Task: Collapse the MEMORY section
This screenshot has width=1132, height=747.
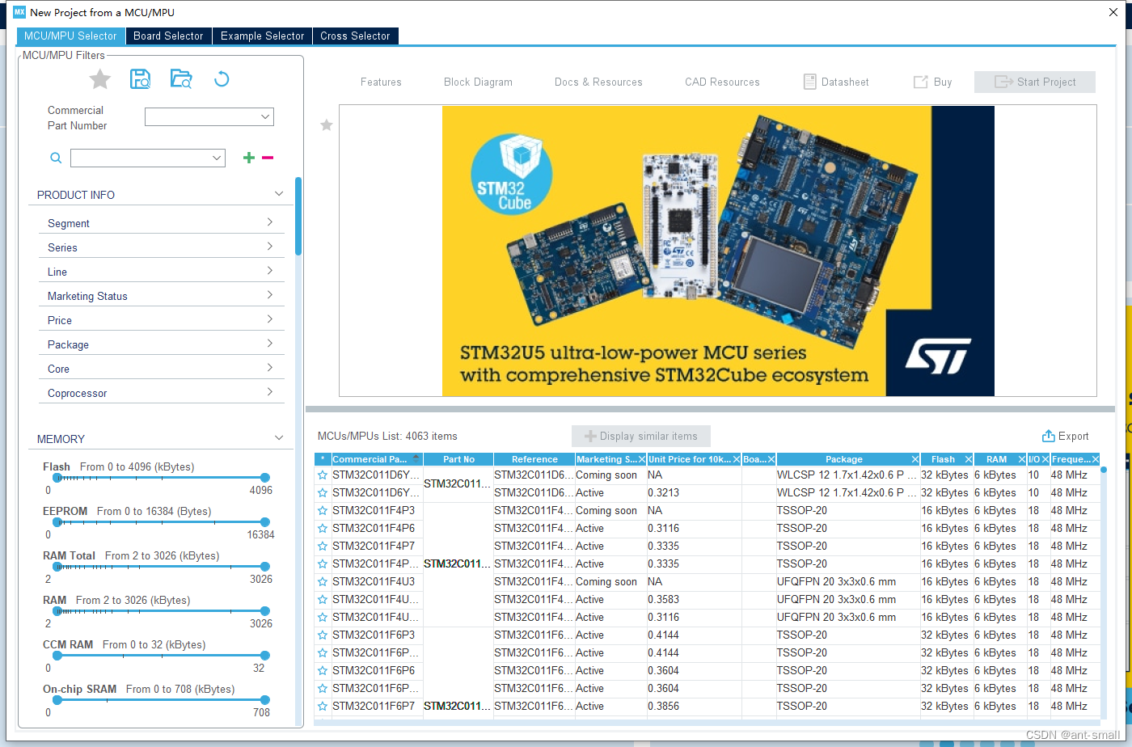Action: [x=278, y=437]
